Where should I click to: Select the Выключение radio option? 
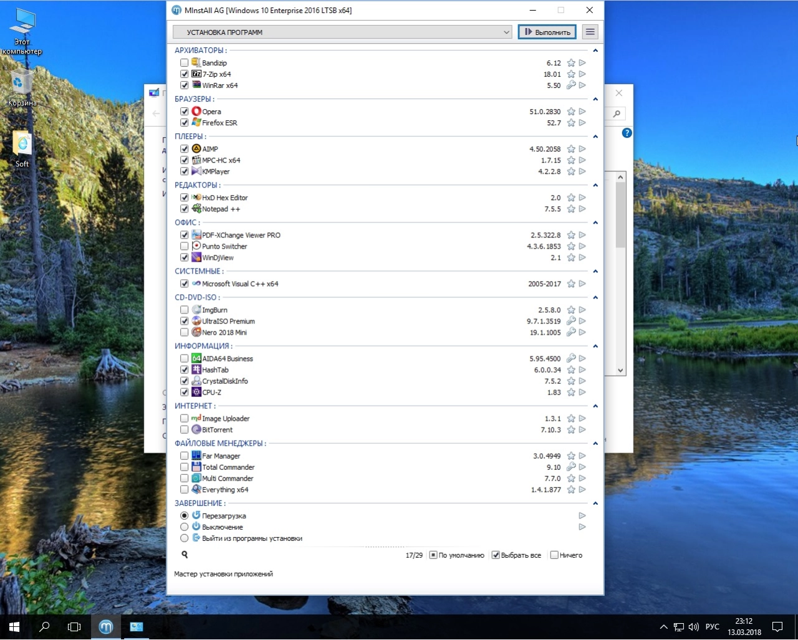pyautogui.click(x=185, y=527)
